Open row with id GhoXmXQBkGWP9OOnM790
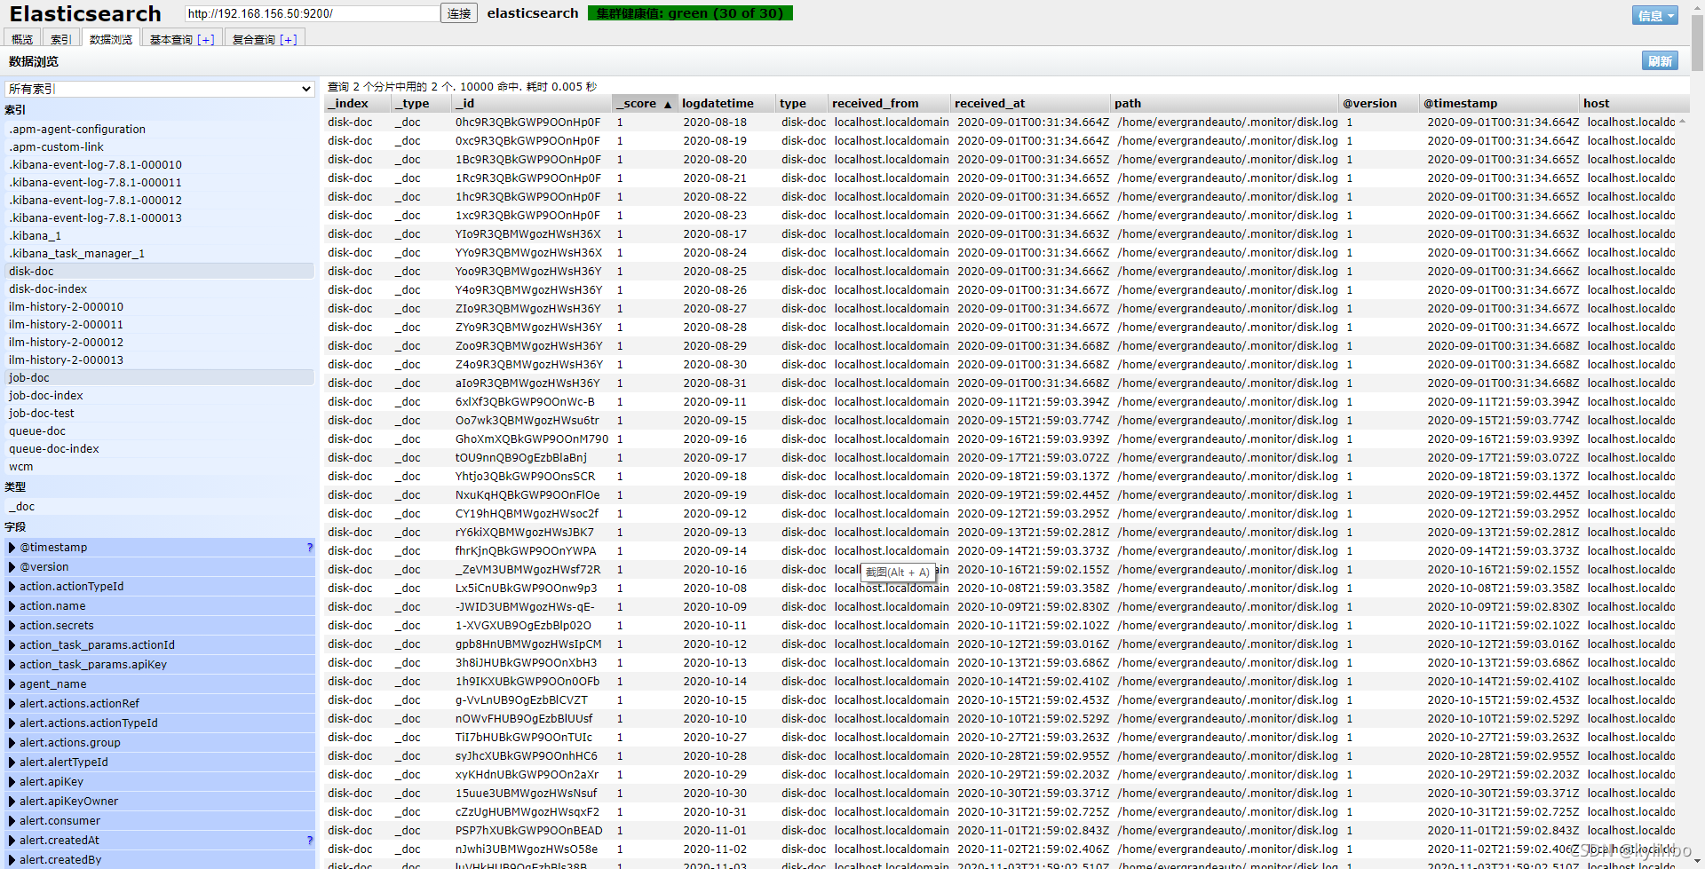The height and width of the screenshot is (869, 1705). pyautogui.click(x=1001, y=439)
